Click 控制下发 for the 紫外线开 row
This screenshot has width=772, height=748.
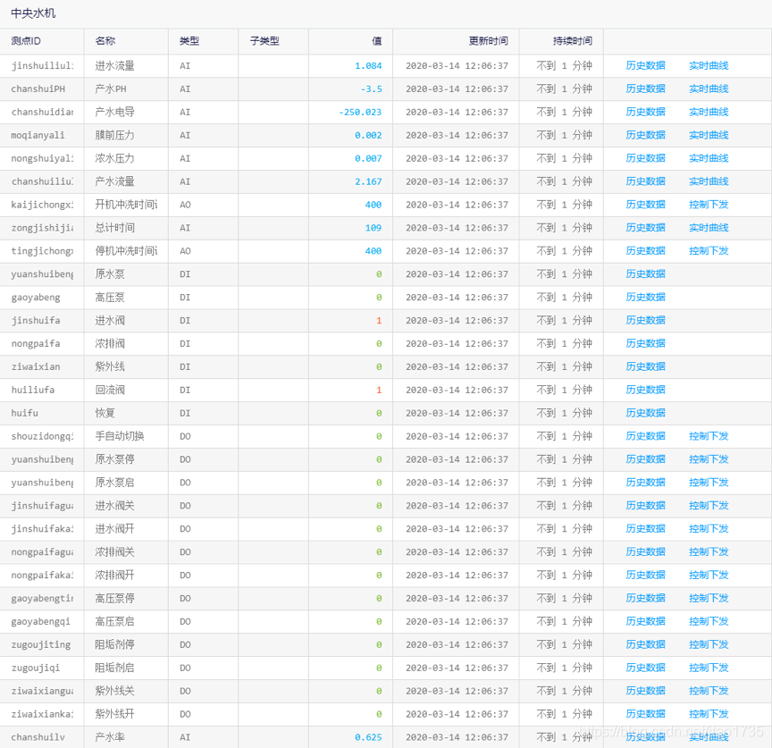point(709,713)
